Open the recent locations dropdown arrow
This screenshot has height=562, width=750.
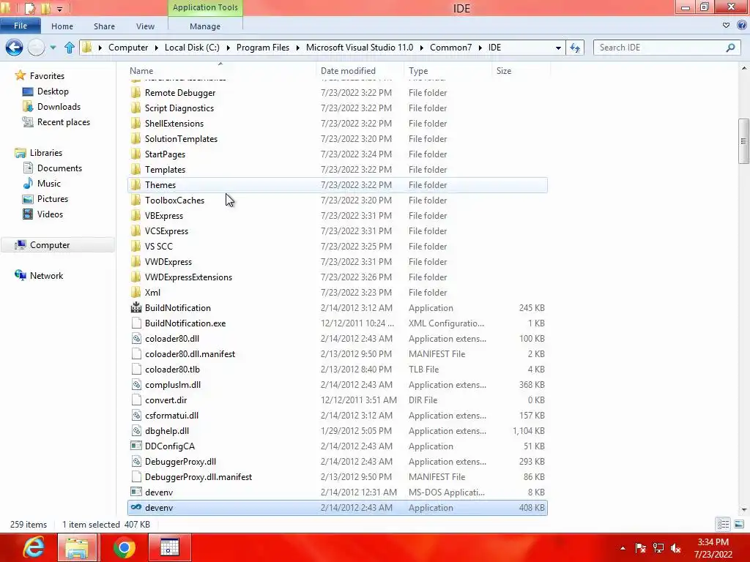pyautogui.click(x=53, y=48)
